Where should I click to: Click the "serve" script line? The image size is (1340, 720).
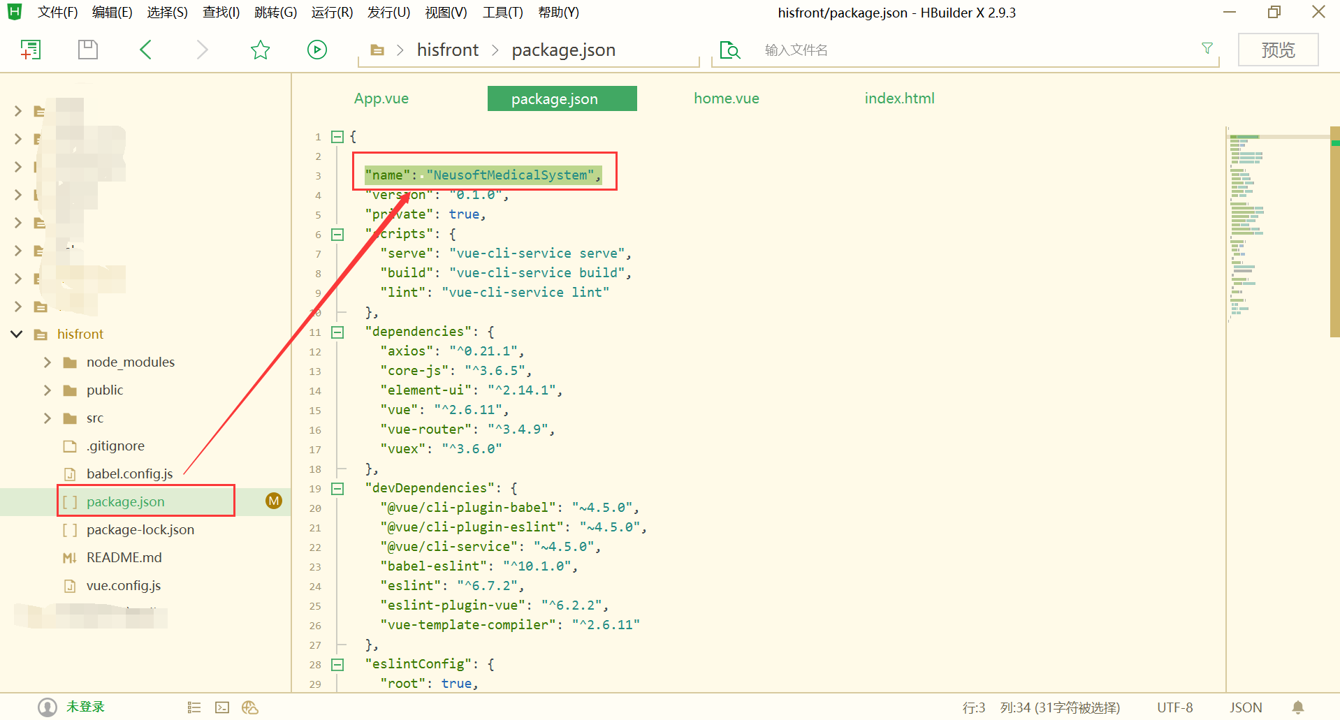tap(505, 253)
